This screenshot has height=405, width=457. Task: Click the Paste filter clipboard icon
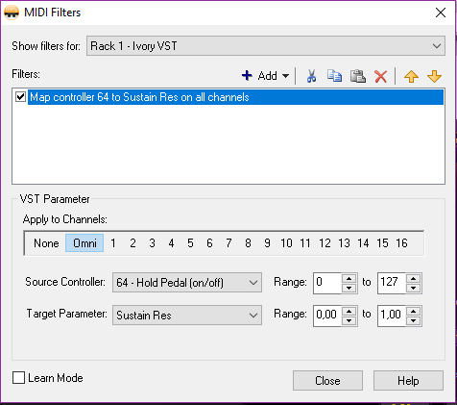(x=358, y=76)
